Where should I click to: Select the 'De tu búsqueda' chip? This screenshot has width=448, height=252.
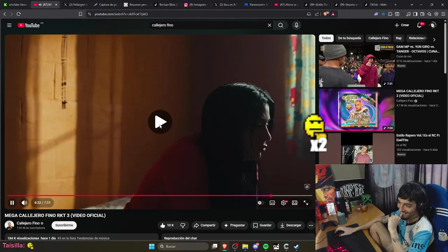[x=349, y=38]
